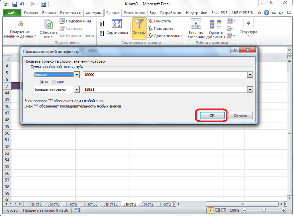Select the "ИЛИ" radio button
This screenshot has height=216, width=294.
coord(54,82)
